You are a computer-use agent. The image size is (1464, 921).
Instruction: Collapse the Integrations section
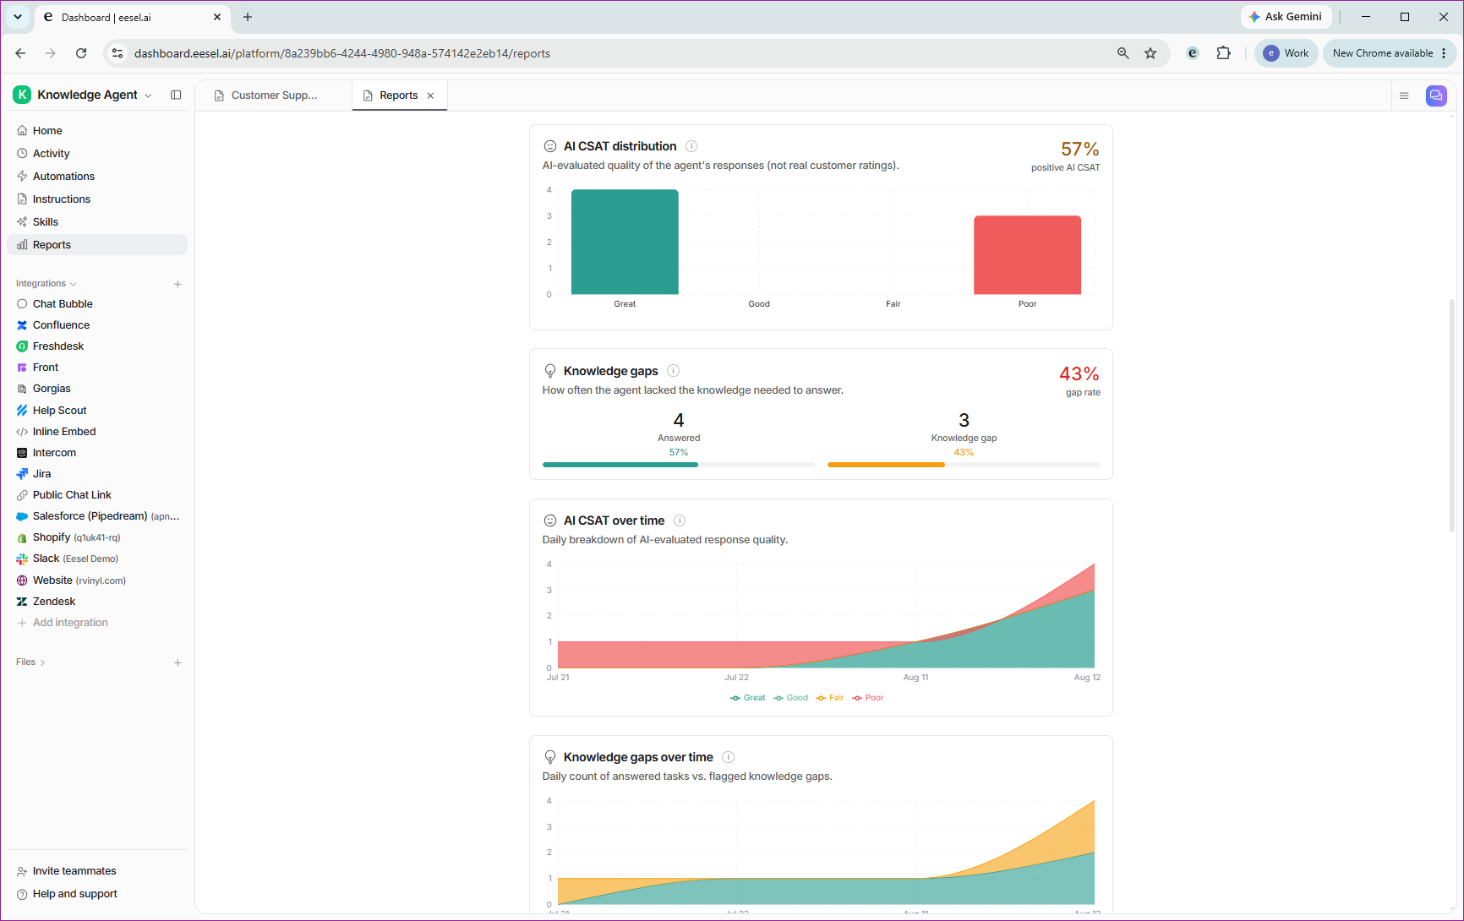46,284
